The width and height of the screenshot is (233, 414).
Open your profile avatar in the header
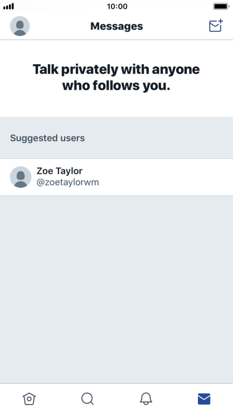[20, 26]
